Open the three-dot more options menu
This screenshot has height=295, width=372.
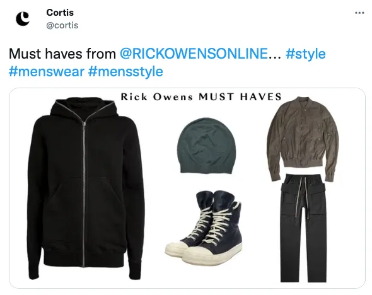(x=359, y=13)
